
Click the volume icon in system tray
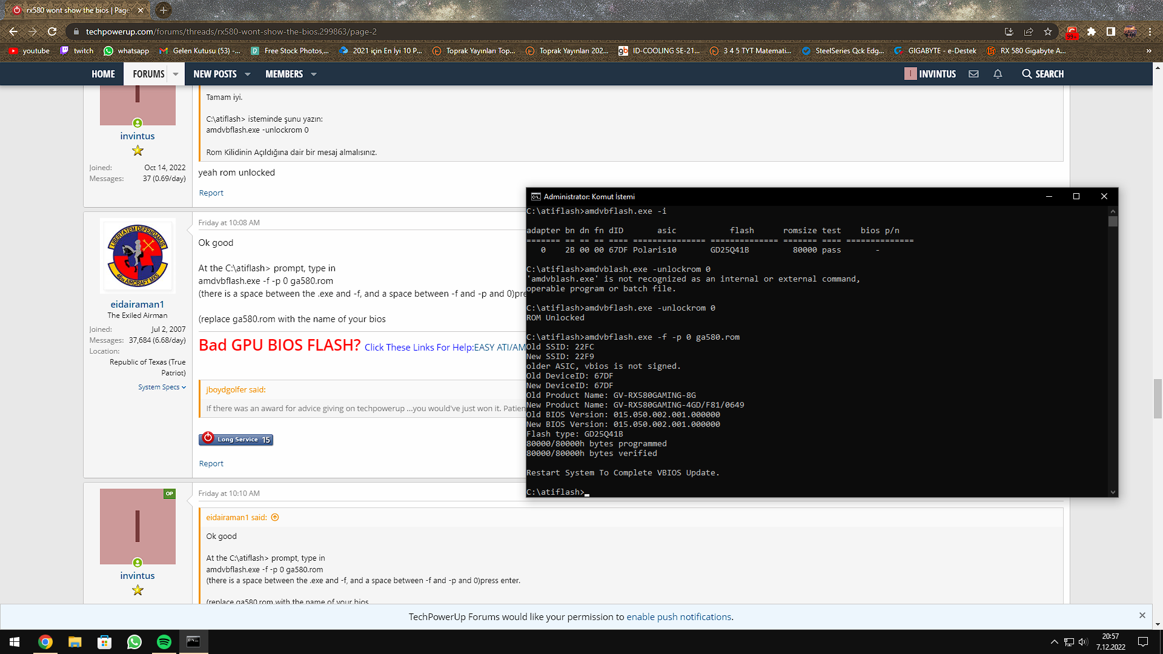coord(1083,642)
